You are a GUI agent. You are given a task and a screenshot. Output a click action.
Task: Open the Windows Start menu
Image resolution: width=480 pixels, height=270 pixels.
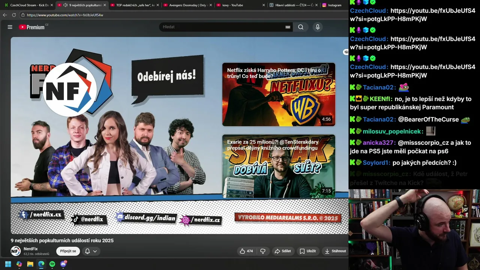[x=8, y=264]
